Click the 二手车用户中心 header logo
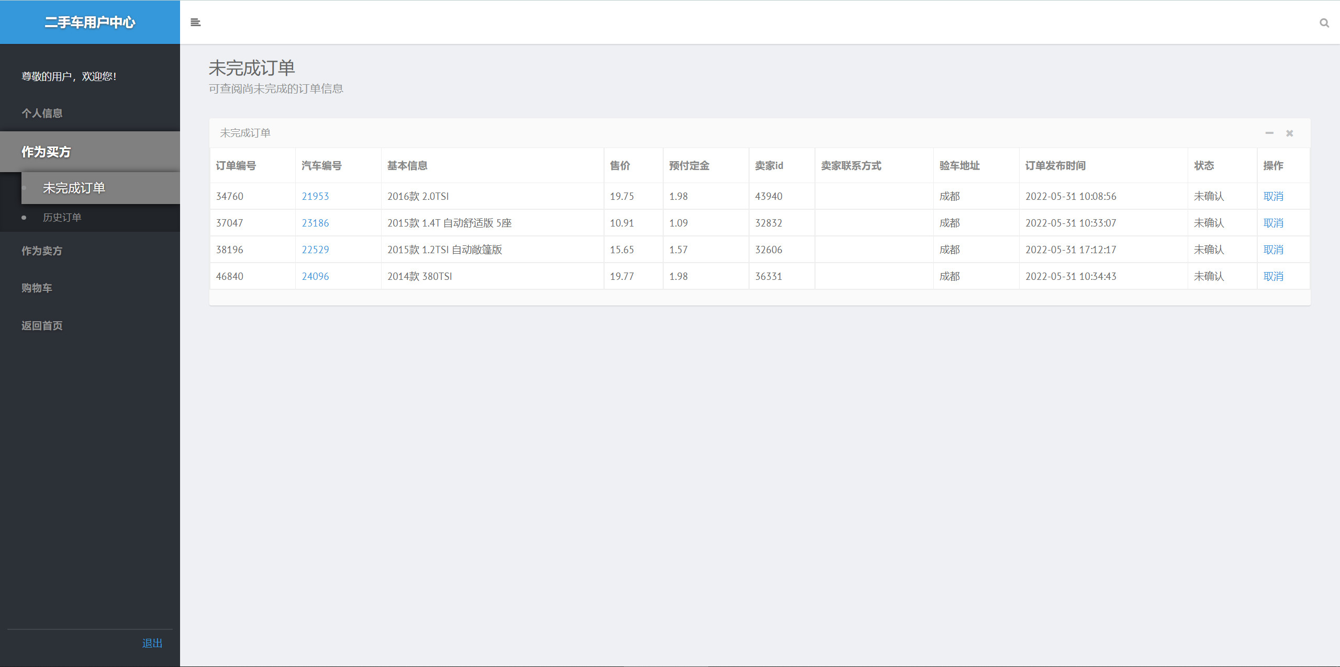 click(90, 22)
